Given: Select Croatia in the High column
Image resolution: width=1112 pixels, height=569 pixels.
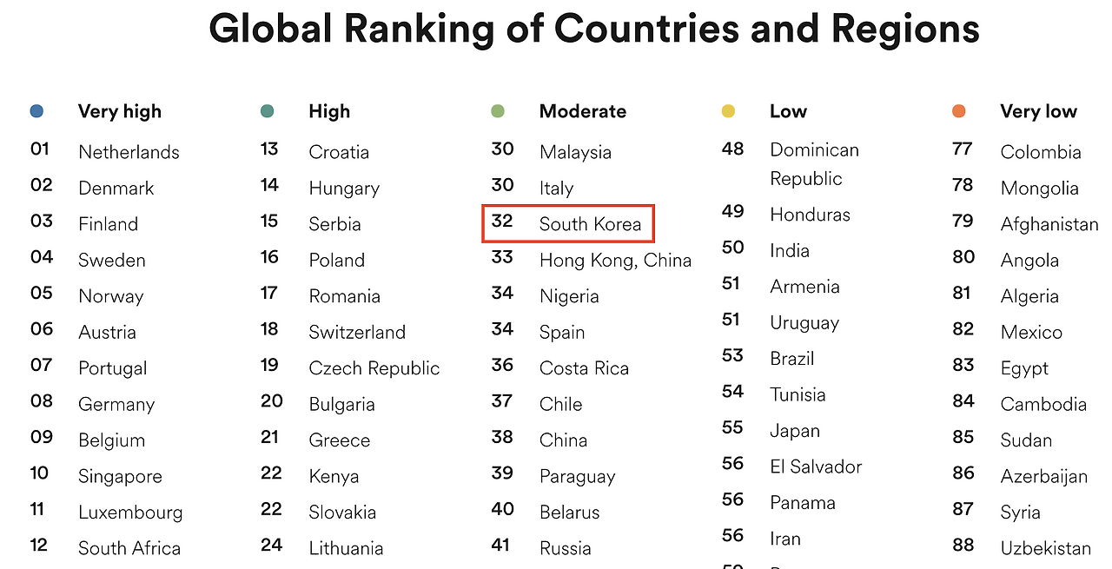Looking at the screenshot, I should click(339, 152).
